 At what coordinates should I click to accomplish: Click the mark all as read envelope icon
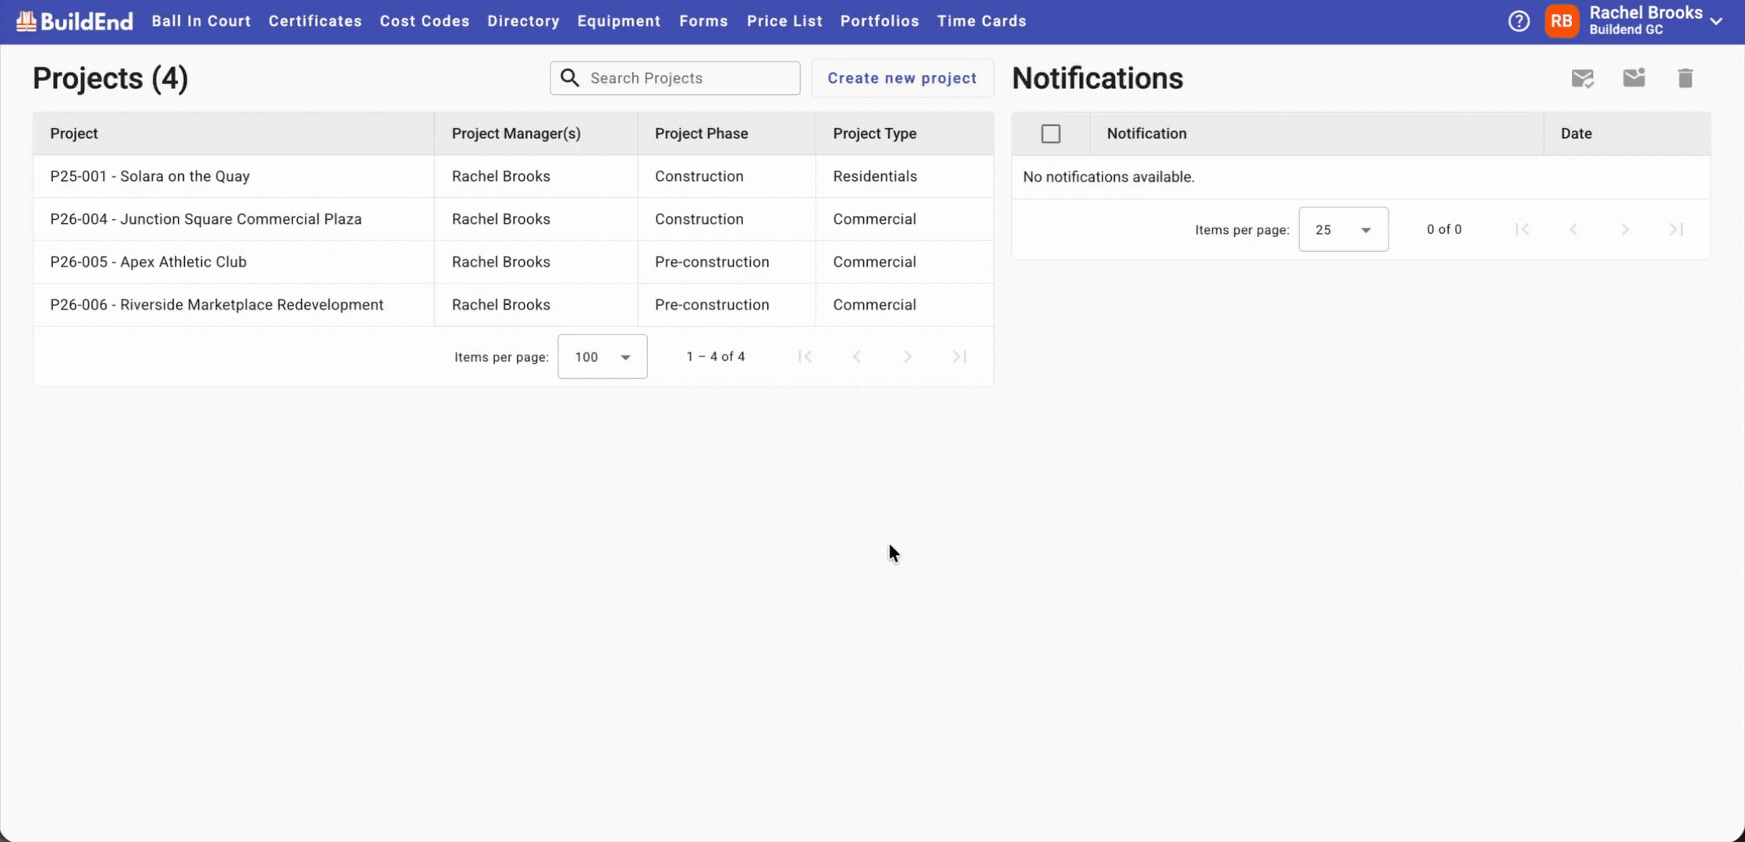click(1582, 78)
